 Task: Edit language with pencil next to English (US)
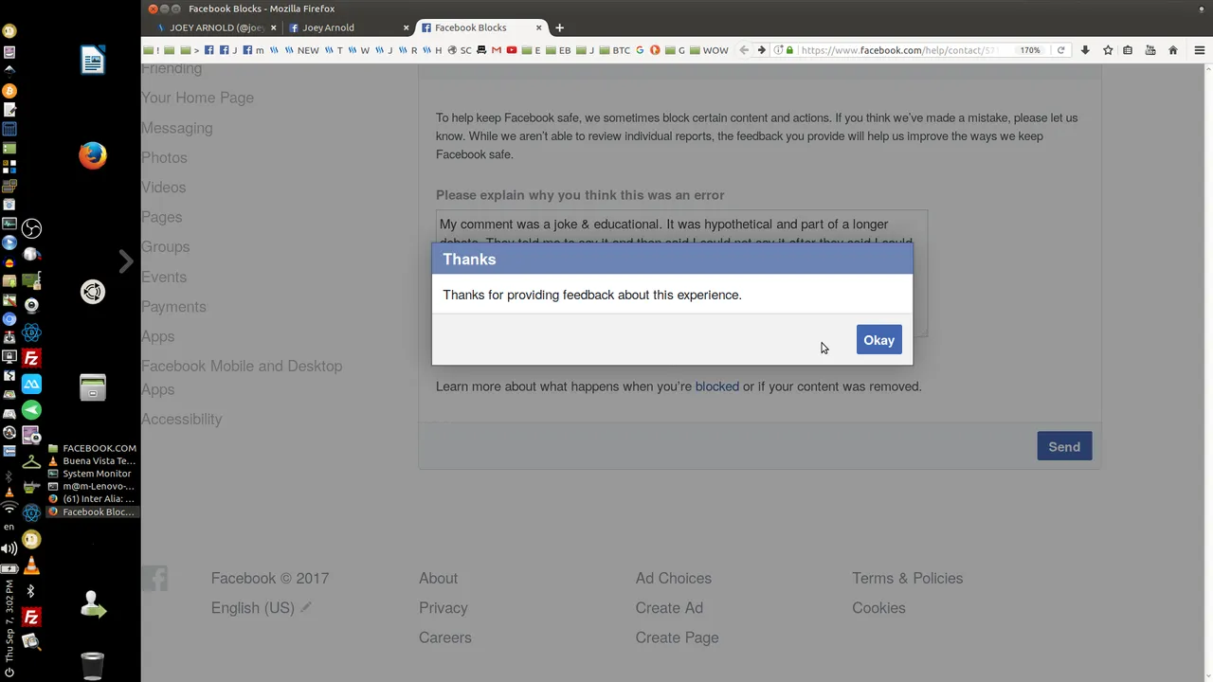(x=306, y=607)
